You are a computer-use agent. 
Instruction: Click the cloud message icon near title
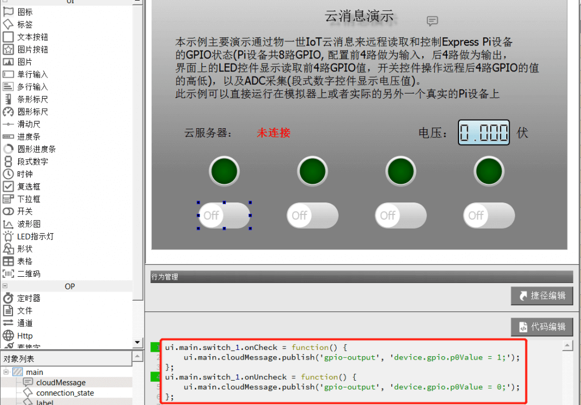432,21
